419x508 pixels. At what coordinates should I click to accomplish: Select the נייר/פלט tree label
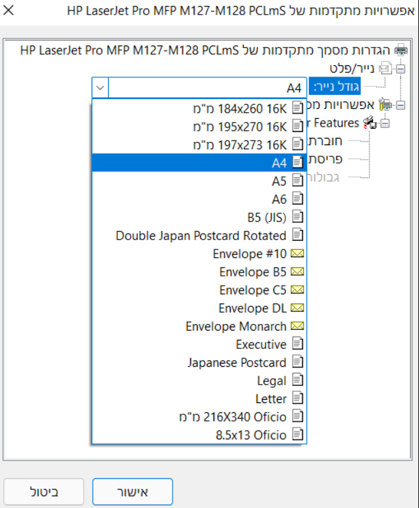[352, 69]
